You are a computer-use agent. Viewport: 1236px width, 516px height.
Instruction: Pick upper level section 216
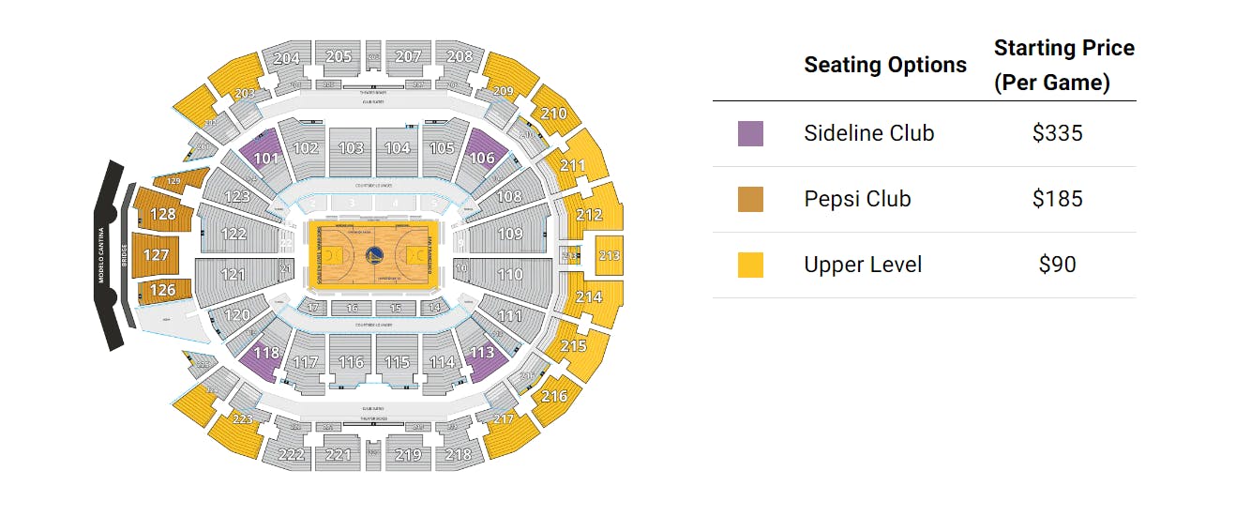coord(554,396)
